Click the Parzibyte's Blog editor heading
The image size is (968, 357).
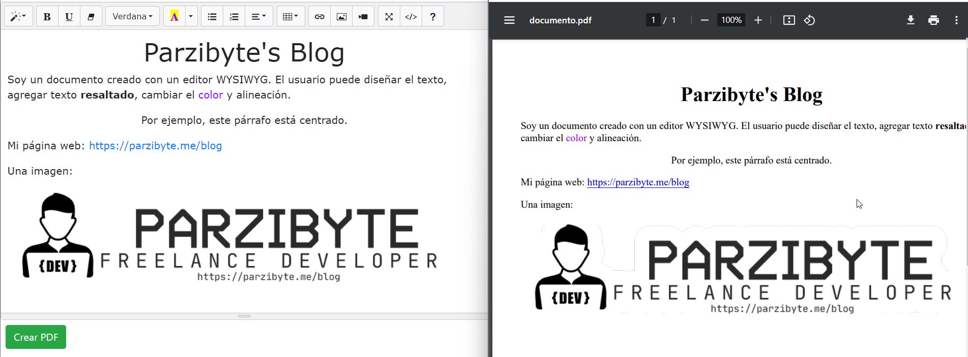[x=244, y=53]
